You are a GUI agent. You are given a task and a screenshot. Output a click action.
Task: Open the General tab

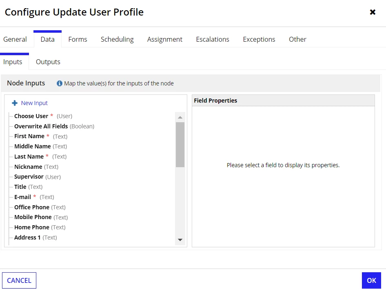[x=15, y=40]
